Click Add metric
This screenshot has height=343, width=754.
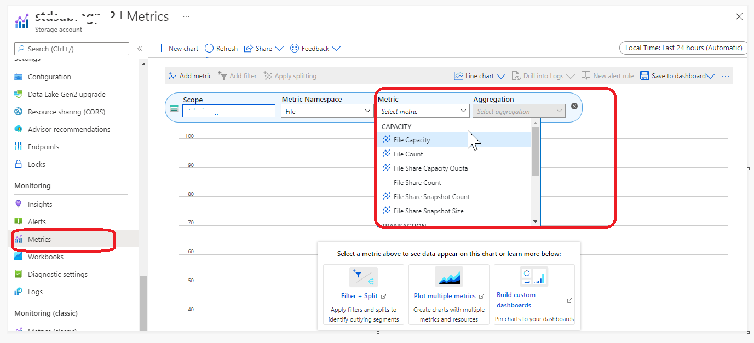190,76
